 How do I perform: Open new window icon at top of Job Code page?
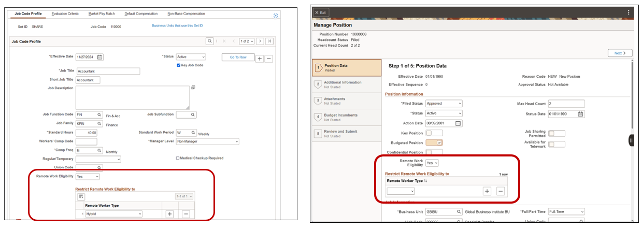point(275,16)
